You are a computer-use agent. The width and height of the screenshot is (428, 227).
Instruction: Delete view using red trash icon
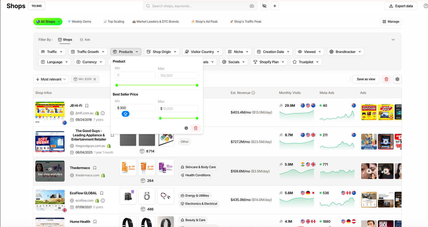point(386,79)
